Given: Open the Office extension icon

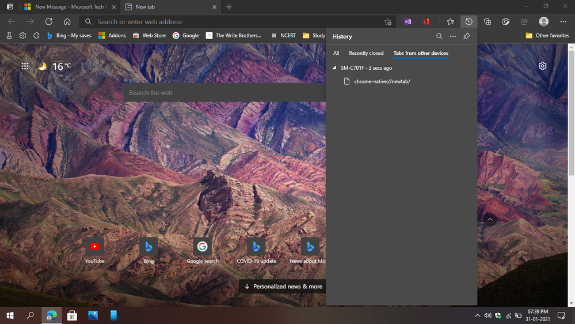Looking at the screenshot, I should click(426, 22).
